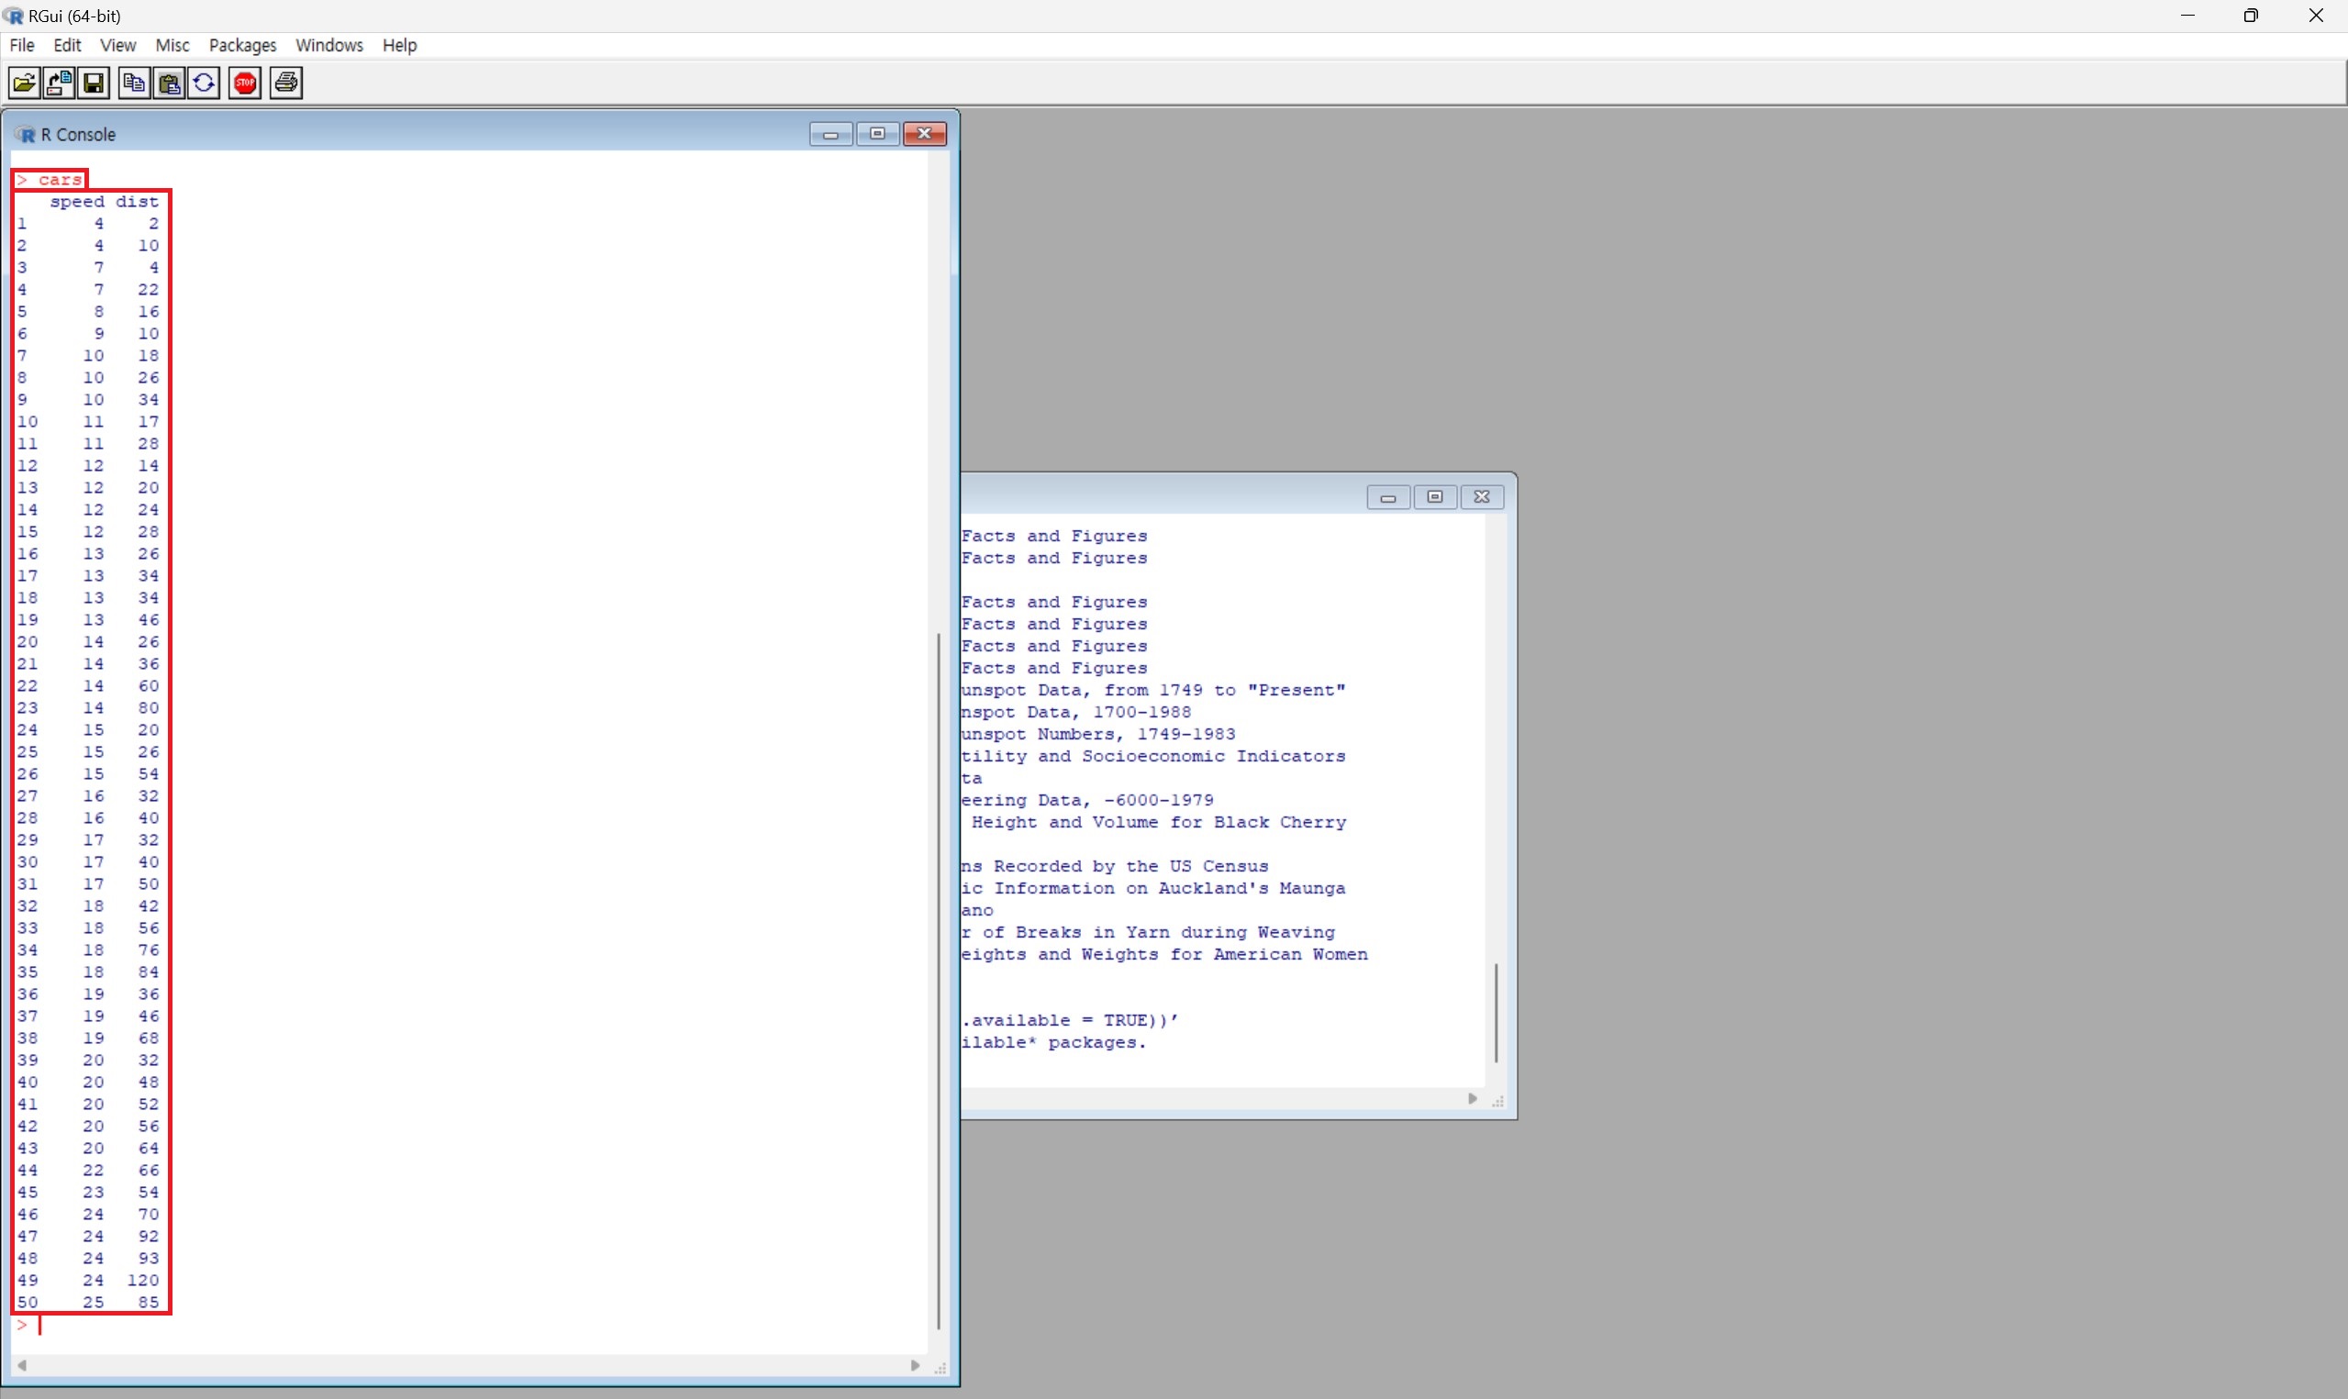2348x1399 pixels.
Task: Click the Load workspace toolbar icon
Action: point(60,83)
